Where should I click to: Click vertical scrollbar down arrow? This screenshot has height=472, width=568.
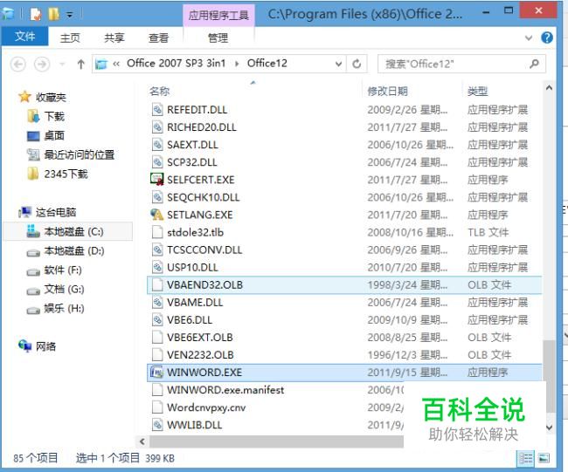[x=549, y=428]
